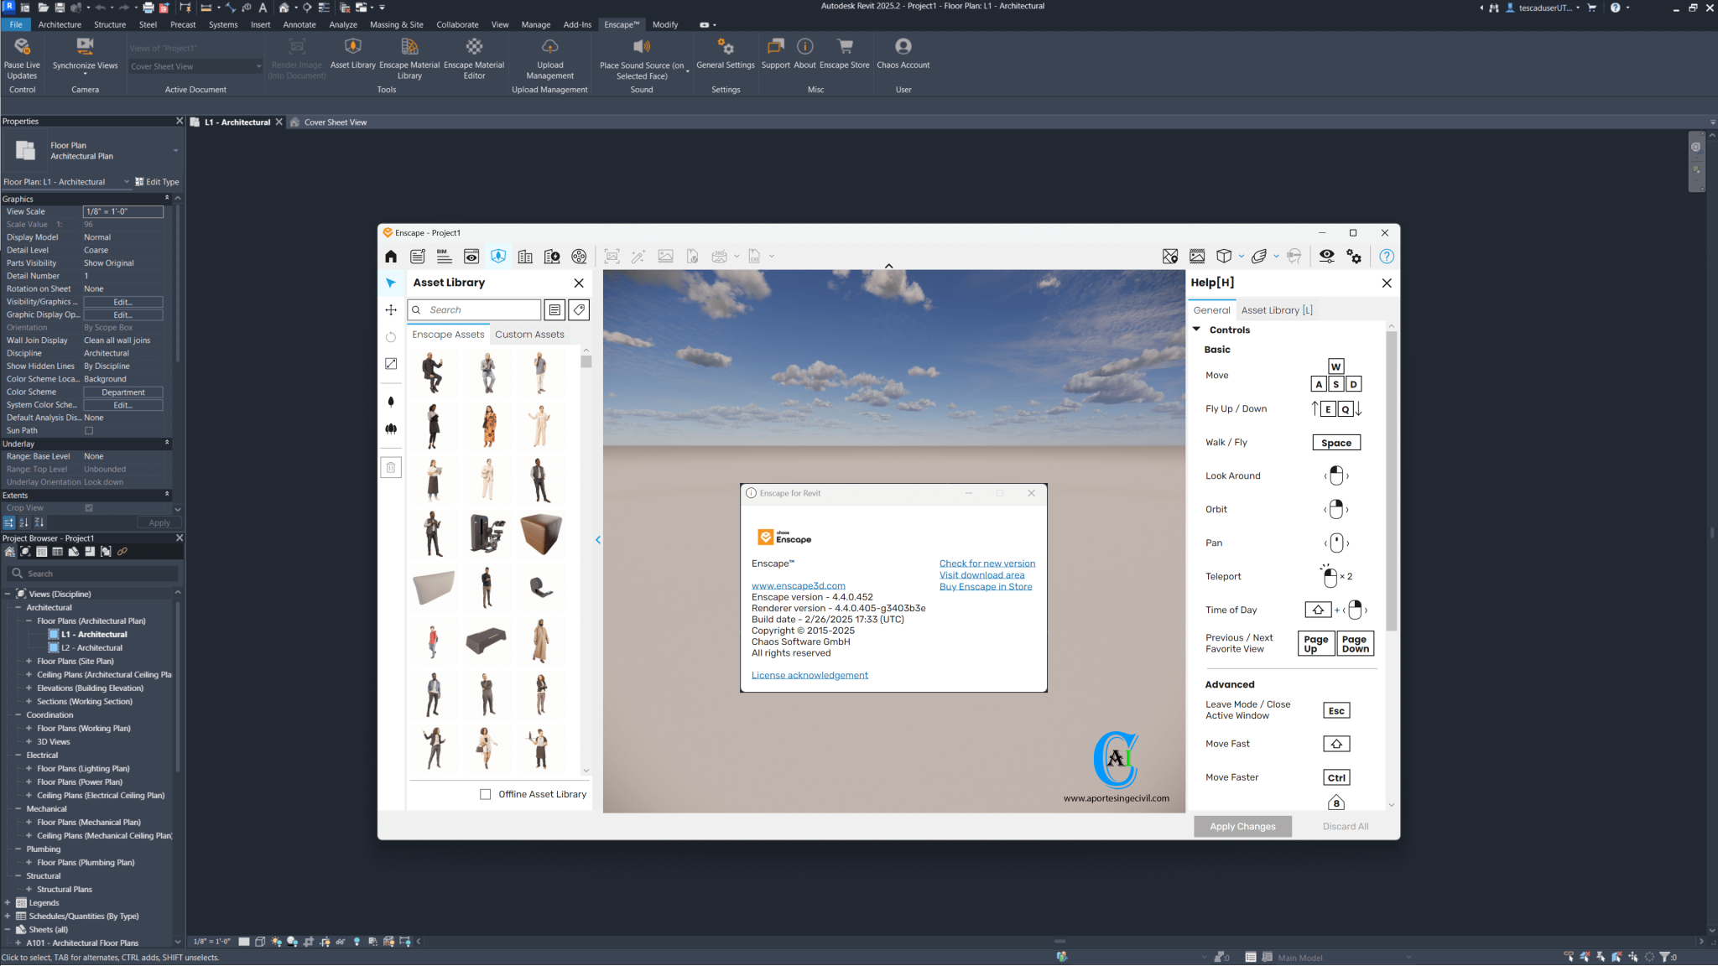Click the Video Editor reel icon
Viewport: 1718px width, 966px height.
coord(579,257)
